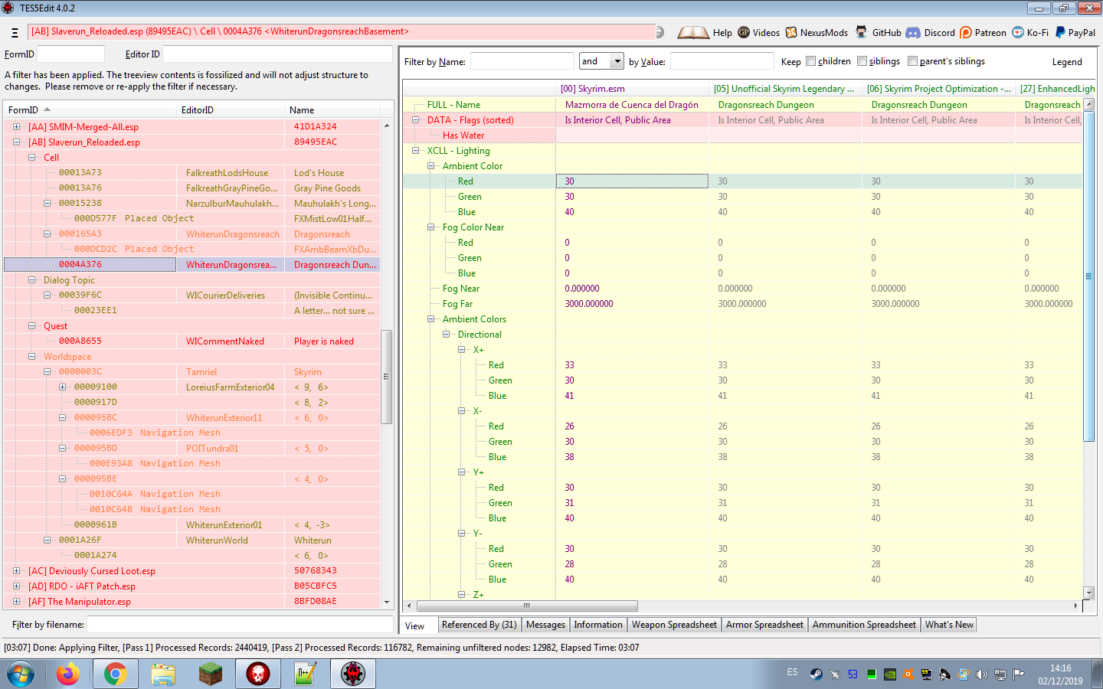Collapse the Dialog Topic group
The height and width of the screenshot is (689, 1103).
coord(31,280)
